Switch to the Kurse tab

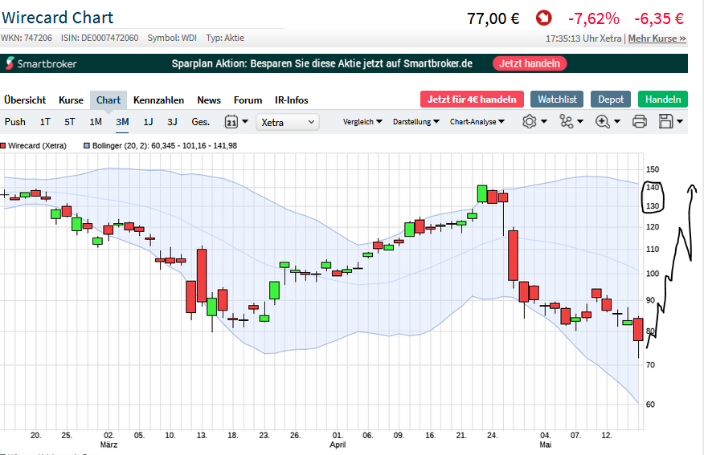point(71,100)
